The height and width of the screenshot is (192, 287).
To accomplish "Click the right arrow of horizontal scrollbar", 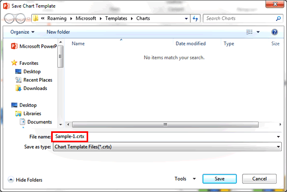I will point(280,125).
